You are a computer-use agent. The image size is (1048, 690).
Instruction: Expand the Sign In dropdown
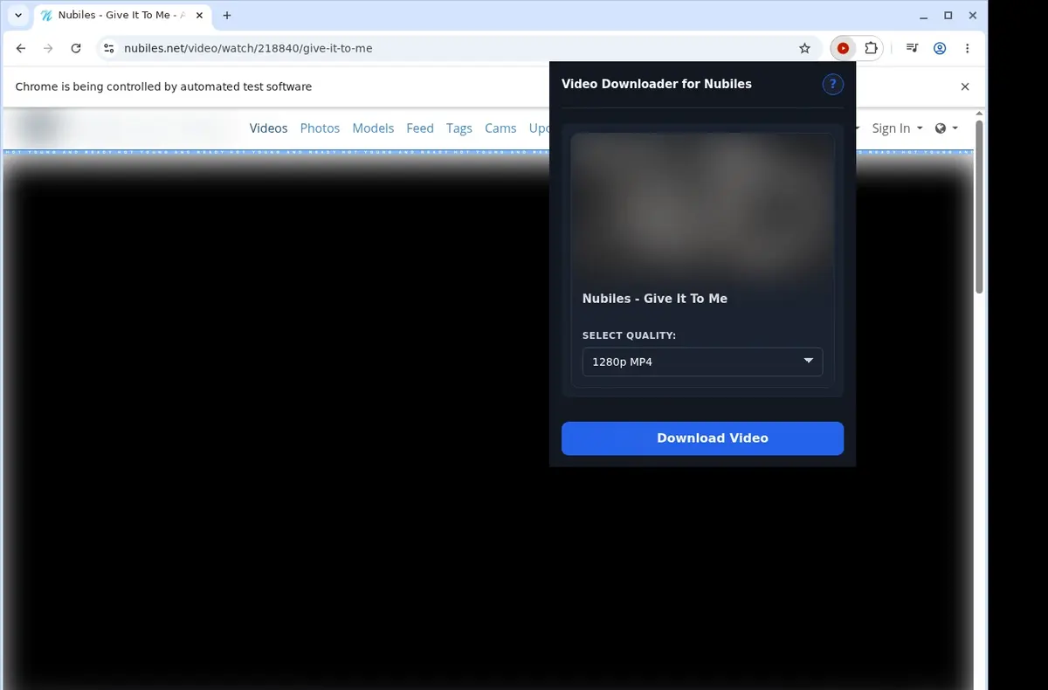coord(897,128)
